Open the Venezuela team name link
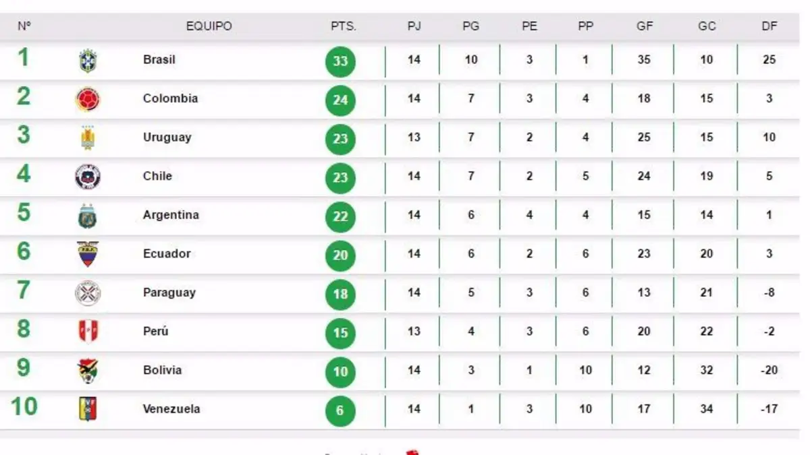This screenshot has height=455, width=810. point(171,408)
